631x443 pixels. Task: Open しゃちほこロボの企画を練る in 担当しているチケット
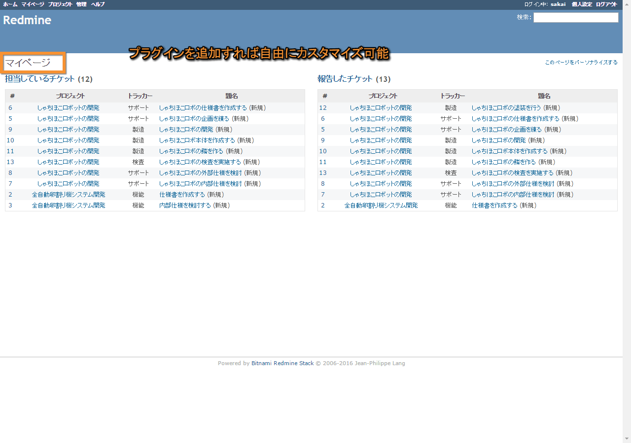194,119
